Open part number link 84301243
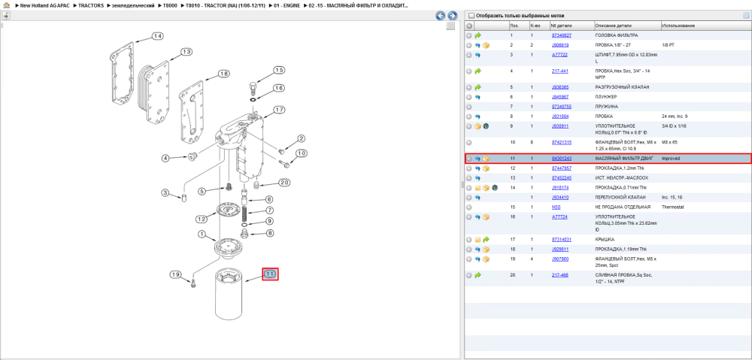 coord(561,158)
